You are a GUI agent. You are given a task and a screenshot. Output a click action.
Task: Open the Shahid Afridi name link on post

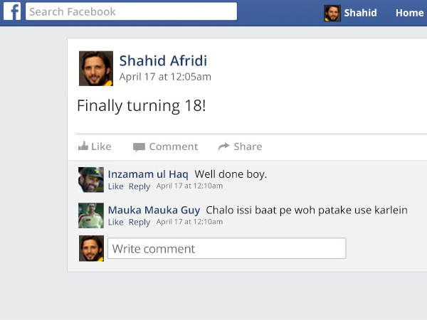pos(163,60)
